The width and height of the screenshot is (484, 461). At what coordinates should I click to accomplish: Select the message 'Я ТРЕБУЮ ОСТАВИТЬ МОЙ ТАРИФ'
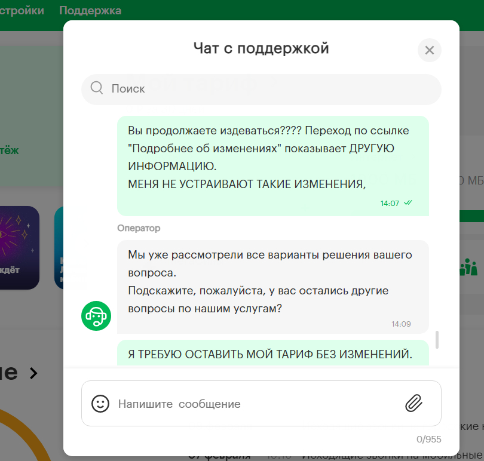point(273,353)
